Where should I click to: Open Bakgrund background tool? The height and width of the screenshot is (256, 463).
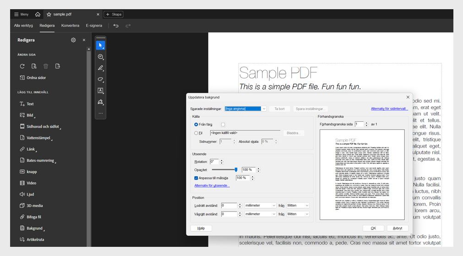click(x=32, y=228)
